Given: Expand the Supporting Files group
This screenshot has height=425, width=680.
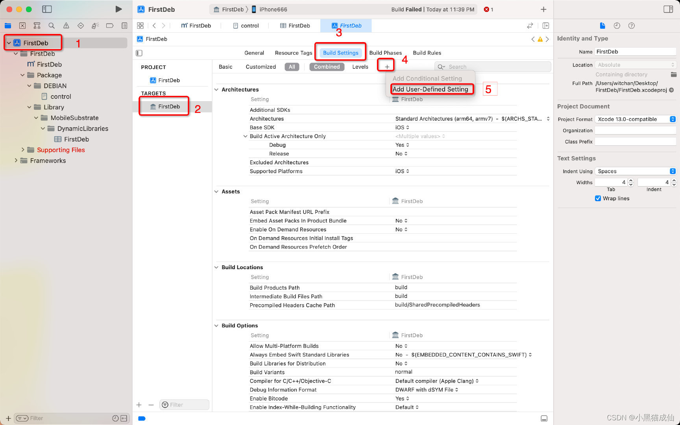Looking at the screenshot, I should (x=23, y=150).
